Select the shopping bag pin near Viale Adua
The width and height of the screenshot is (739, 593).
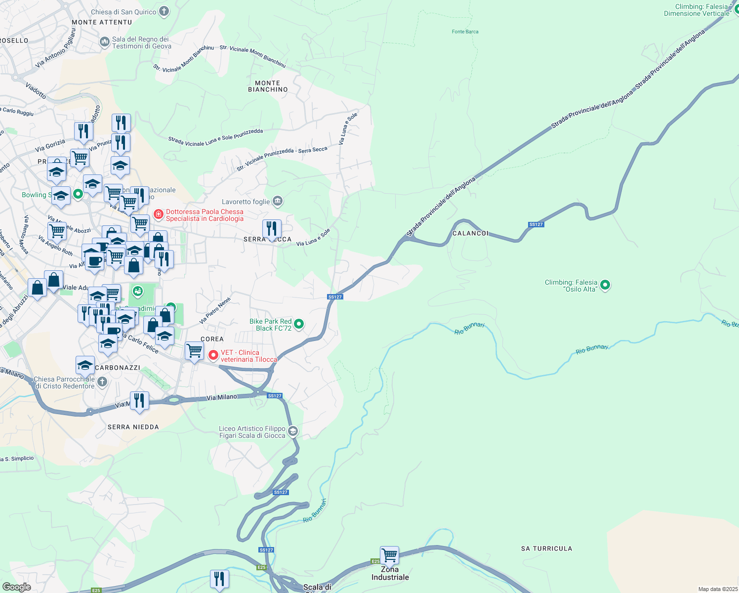(x=53, y=280)
